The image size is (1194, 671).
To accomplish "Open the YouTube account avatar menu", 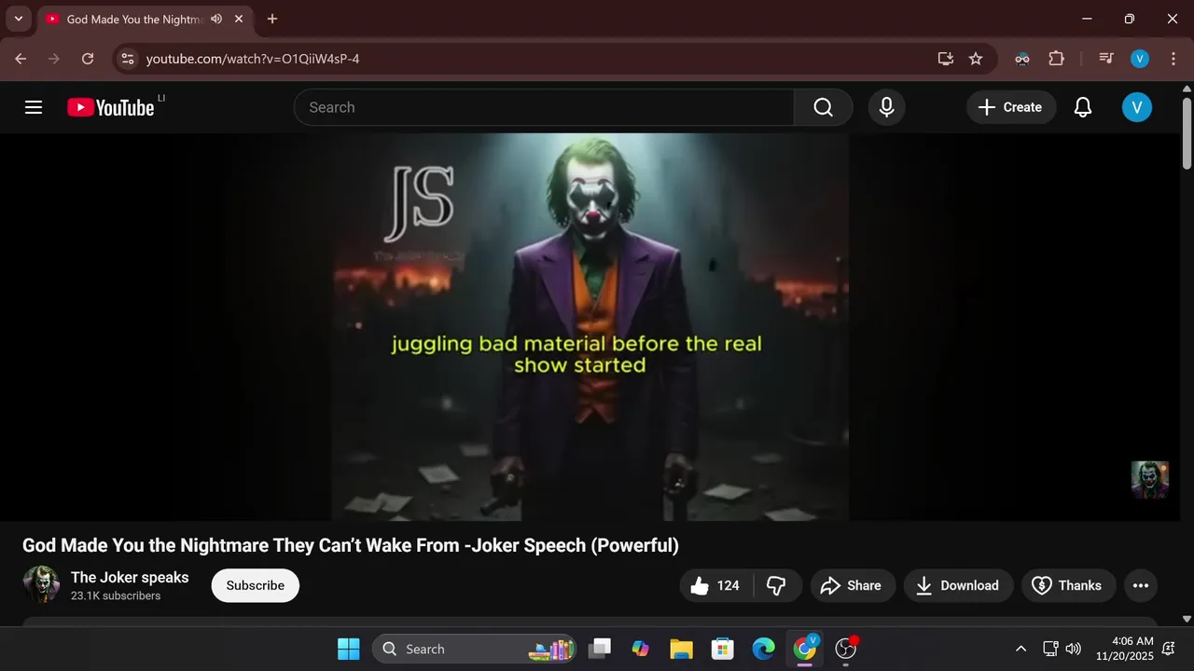I will coord(1136,107).
